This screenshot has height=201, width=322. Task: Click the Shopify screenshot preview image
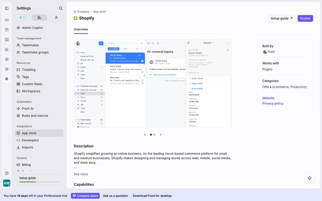(152, 84)
